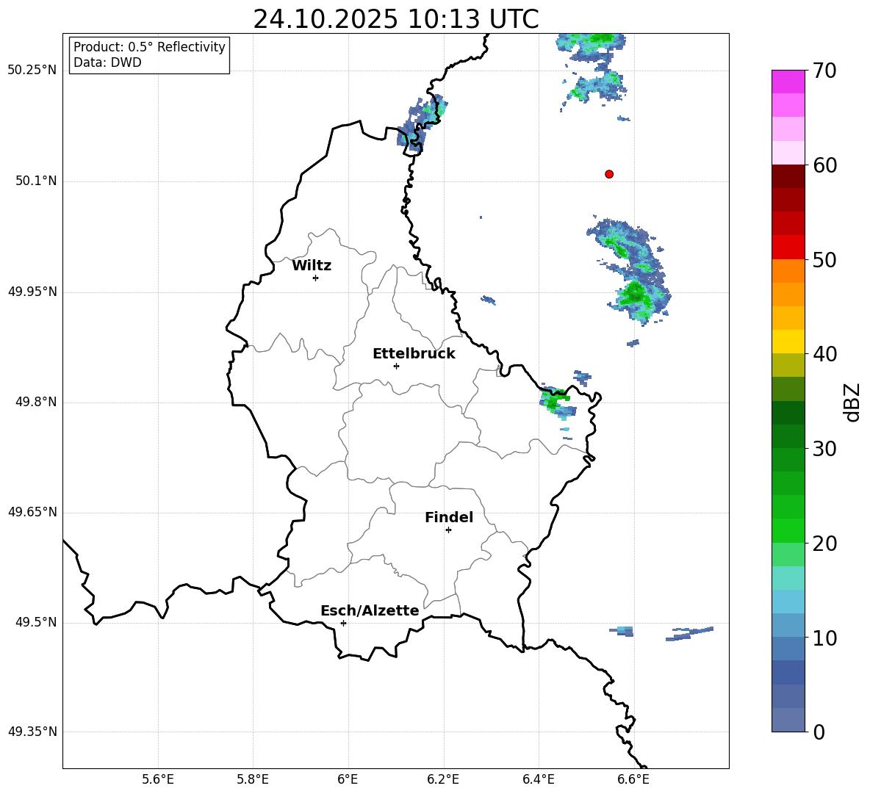The width and height of the screenshot is (870, 794).
Task: Click the colorbar 50 tick label
Action: (824, 259)
